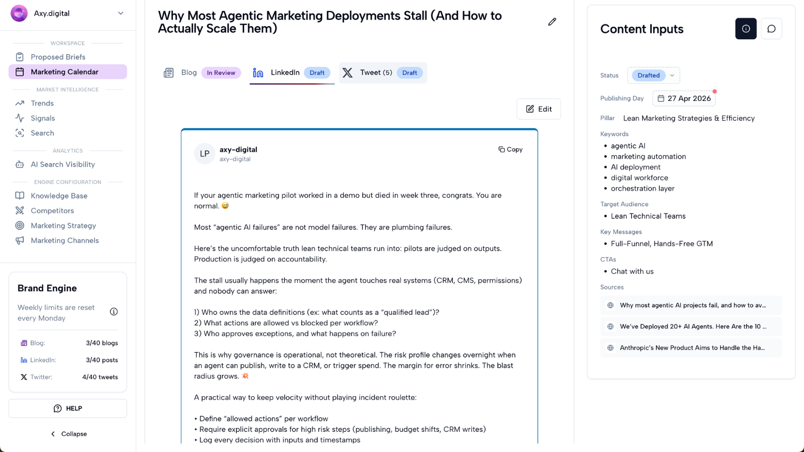Click the globe icon beside 'Why most agentic' source
Screen dimensions: 804x452
pos(611,305)
